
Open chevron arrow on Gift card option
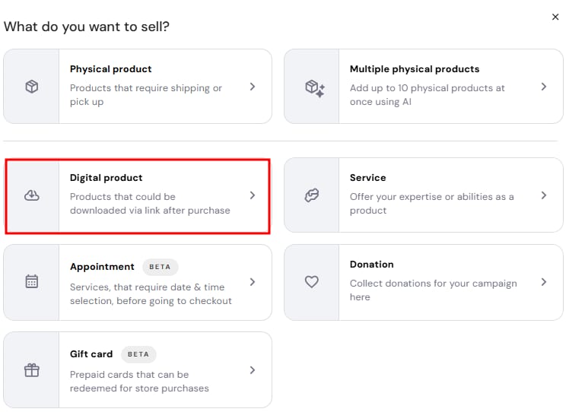point(253,370)
